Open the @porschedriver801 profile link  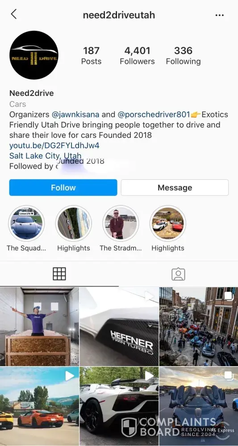point(154,114)
